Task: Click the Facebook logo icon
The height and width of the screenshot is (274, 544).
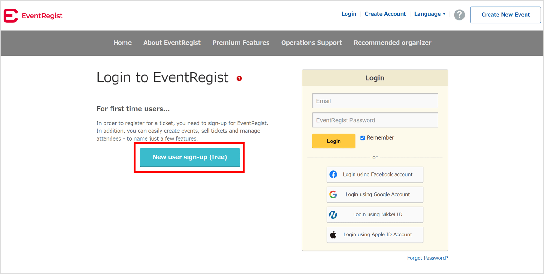Action: tap(333, 175)
